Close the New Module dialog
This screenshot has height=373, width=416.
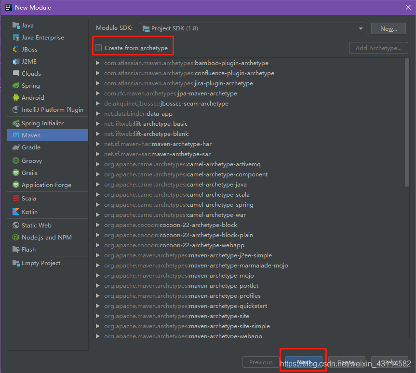point(408,7)
